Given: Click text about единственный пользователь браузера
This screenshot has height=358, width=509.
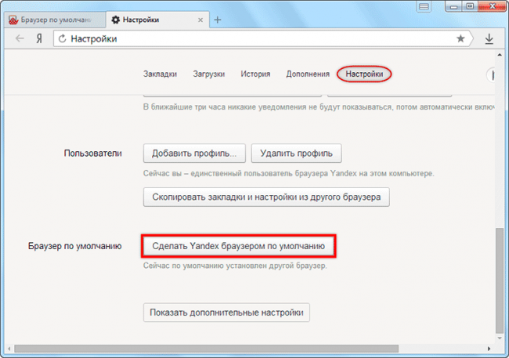Looking at the screenshot, I should (x=289, y=173).
